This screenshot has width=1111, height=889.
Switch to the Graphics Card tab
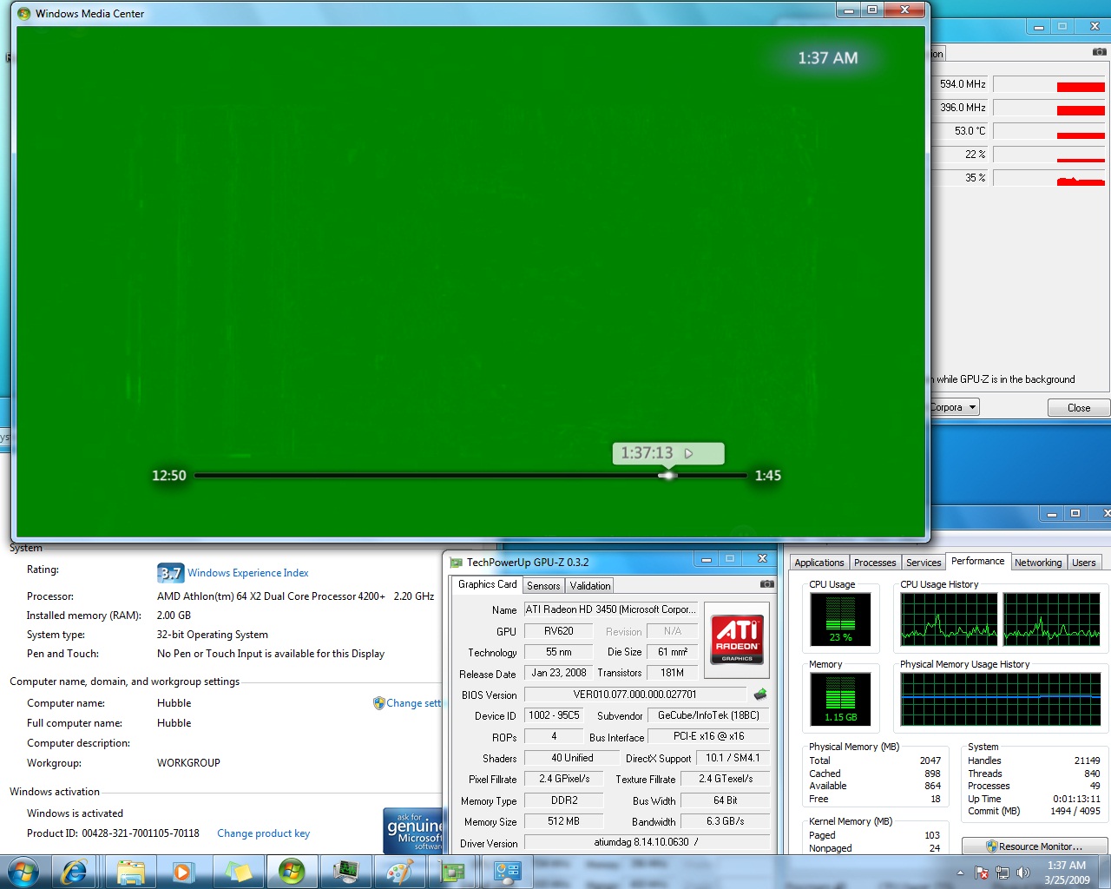(487, 584)
